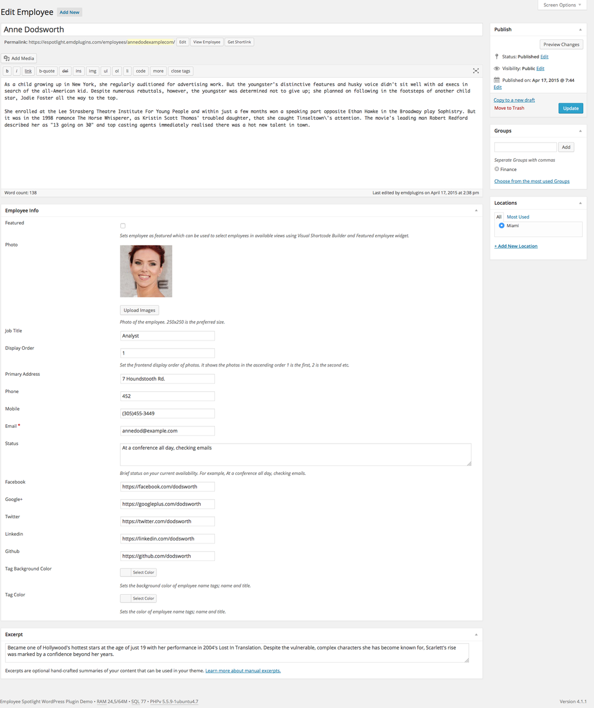
Task: Edit the publish Status link
Action: tap(544, 57)
